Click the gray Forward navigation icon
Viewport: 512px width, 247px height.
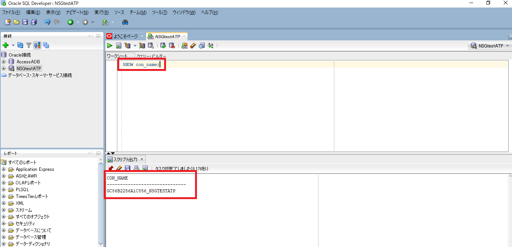coord(85,22)
